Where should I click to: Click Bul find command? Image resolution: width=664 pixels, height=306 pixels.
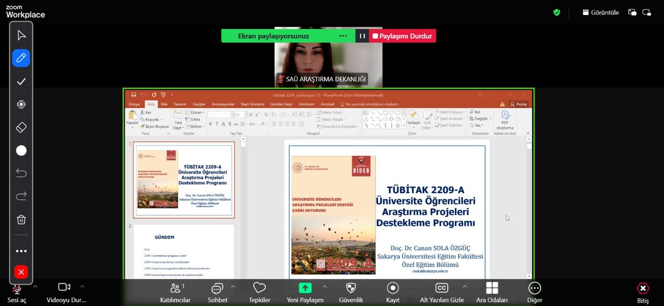pyautogui.click(x=475, y=112)
